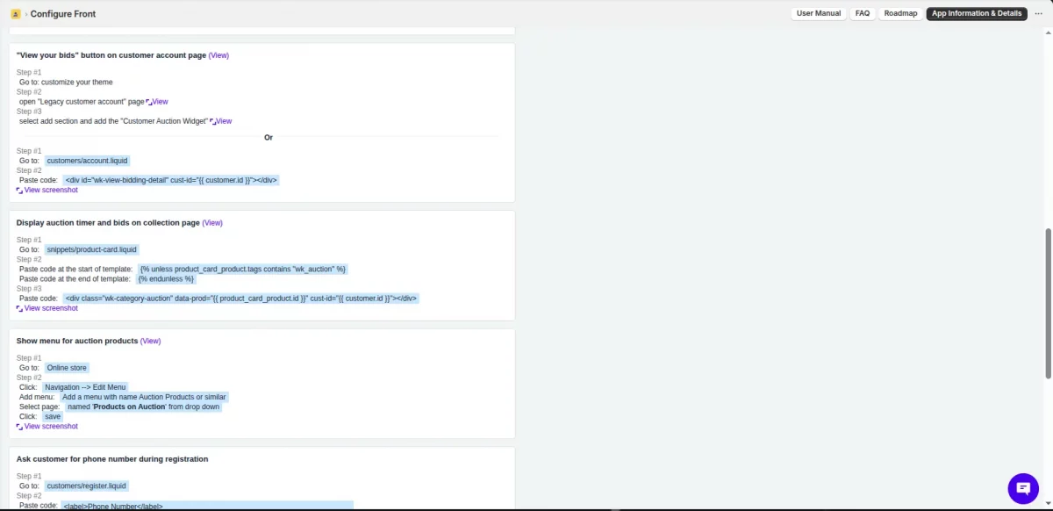Image resolution: width=1053 pixels, height=511 pixels.
Task: Click screenshot icon under Show menu section
Action: pyautogui.click(x=19, y=427)
